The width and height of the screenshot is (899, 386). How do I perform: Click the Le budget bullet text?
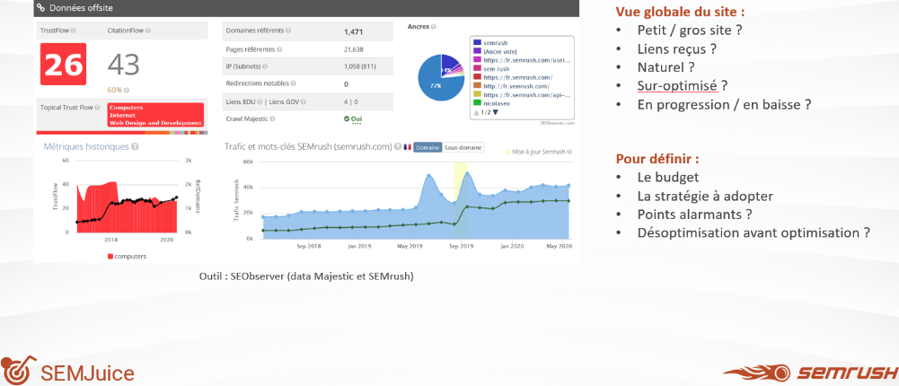tap(668, 178)
